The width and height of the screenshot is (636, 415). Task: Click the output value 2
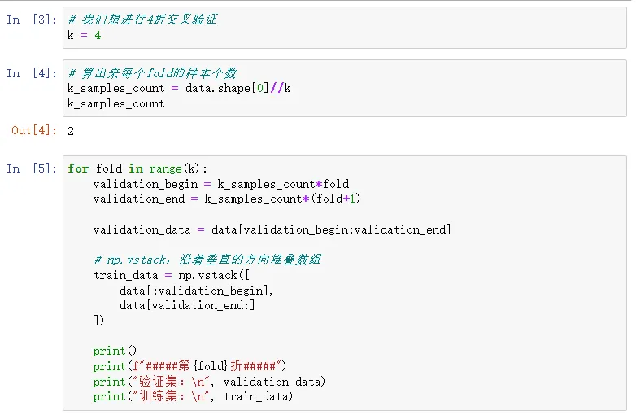pos(71,131)
